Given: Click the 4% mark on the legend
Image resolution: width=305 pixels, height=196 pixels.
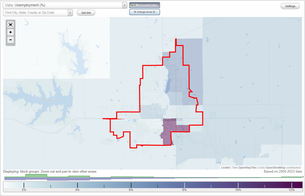Looking at the screenshot, I should [77, 190].
